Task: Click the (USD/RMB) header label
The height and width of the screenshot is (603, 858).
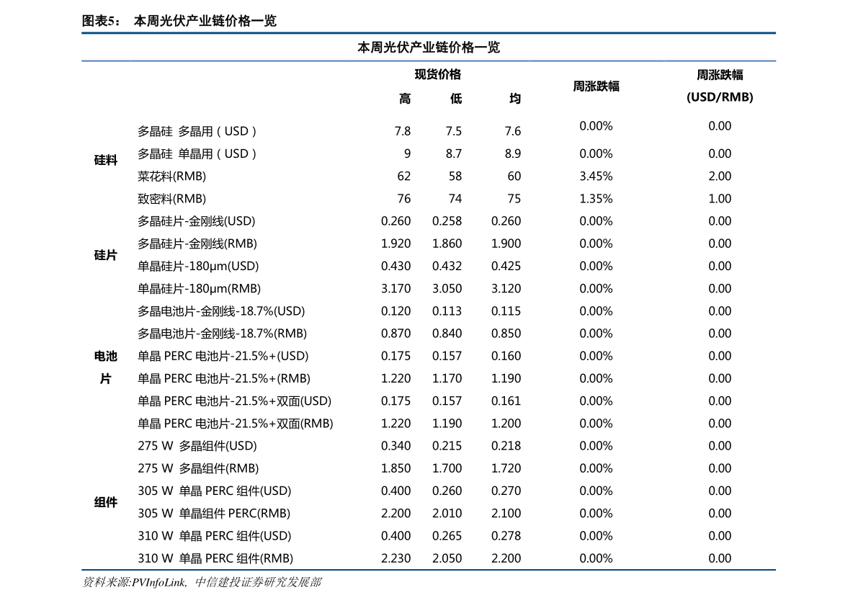Action: point(720,97)
